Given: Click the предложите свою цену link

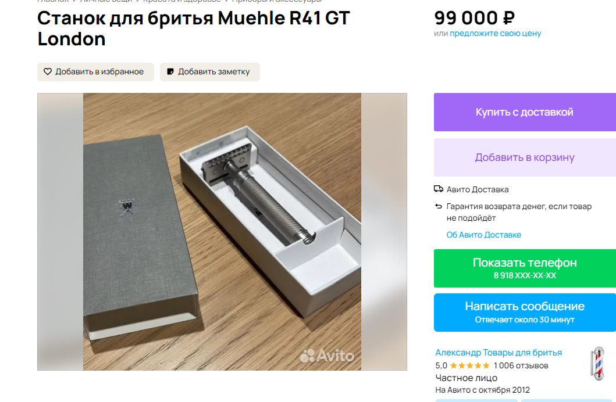Looking at the screenshot, I should point(496,33).
